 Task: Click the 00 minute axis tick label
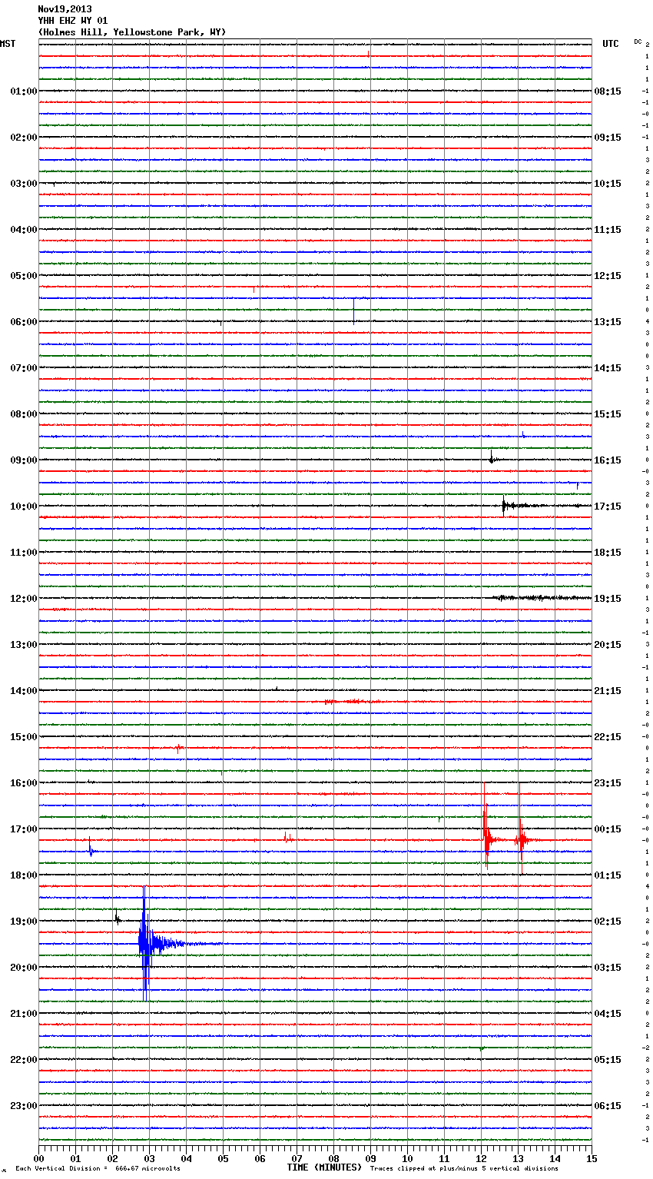click(x=39, y=1158)
